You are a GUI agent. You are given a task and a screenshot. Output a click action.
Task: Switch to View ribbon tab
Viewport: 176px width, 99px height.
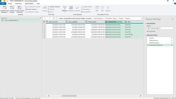click(x=38, y=4)
